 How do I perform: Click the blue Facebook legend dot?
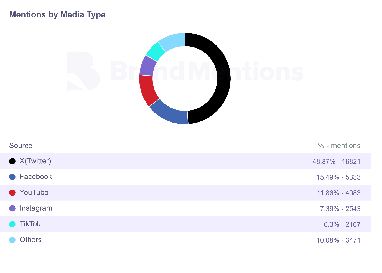pos(12,177)
